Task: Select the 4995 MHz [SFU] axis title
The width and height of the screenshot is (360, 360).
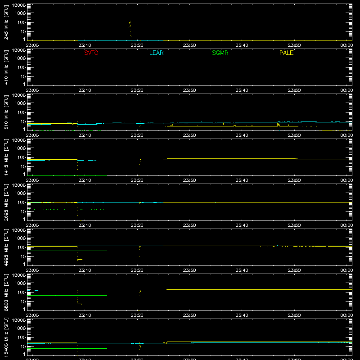Action: [x=6, y=247]
